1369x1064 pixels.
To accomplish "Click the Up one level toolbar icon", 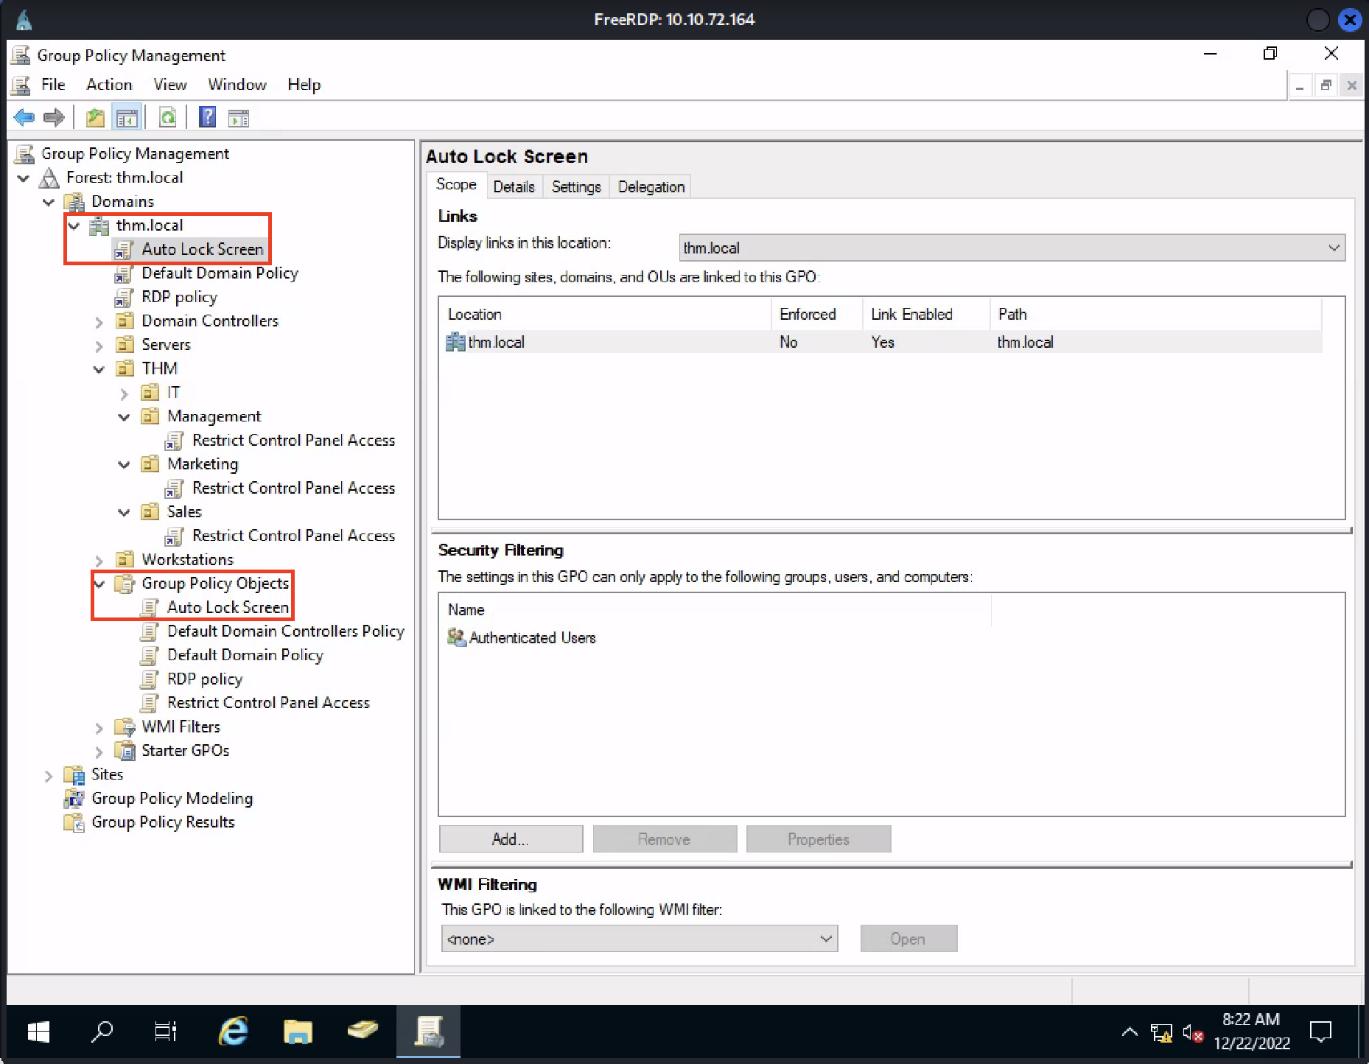I will click(95, 117).
